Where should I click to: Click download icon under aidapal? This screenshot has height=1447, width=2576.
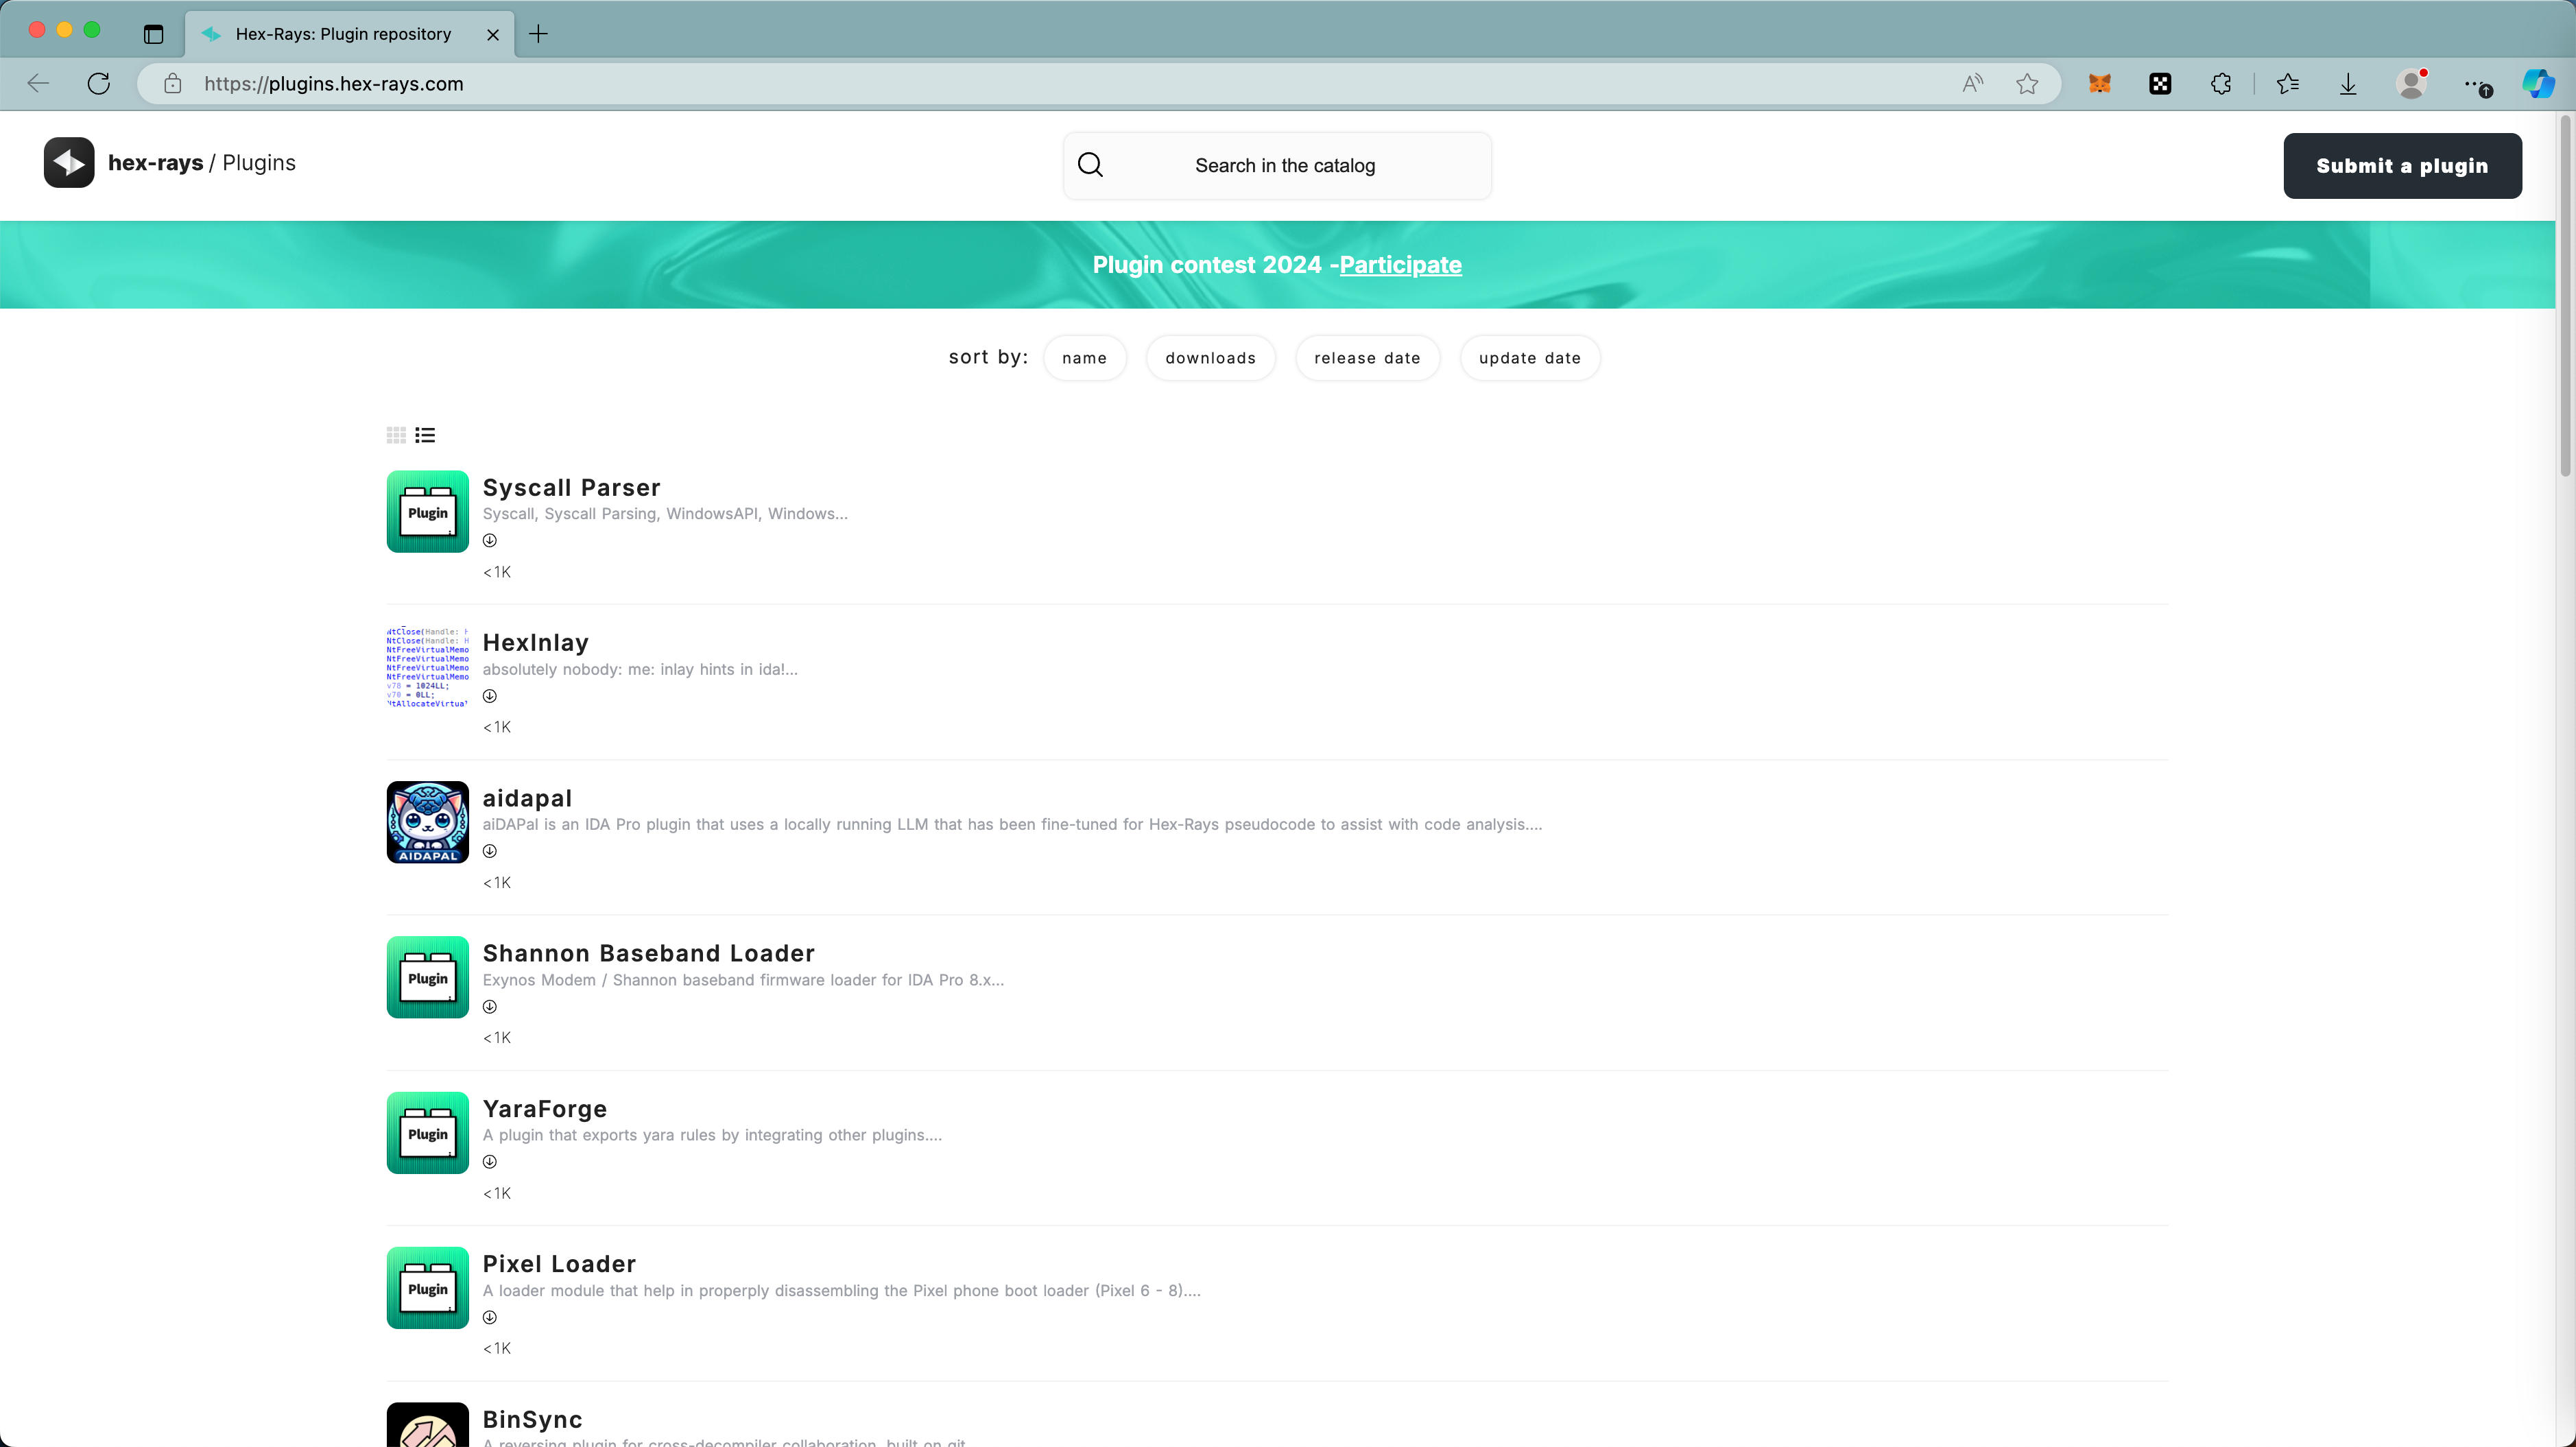tap(489, 851)
